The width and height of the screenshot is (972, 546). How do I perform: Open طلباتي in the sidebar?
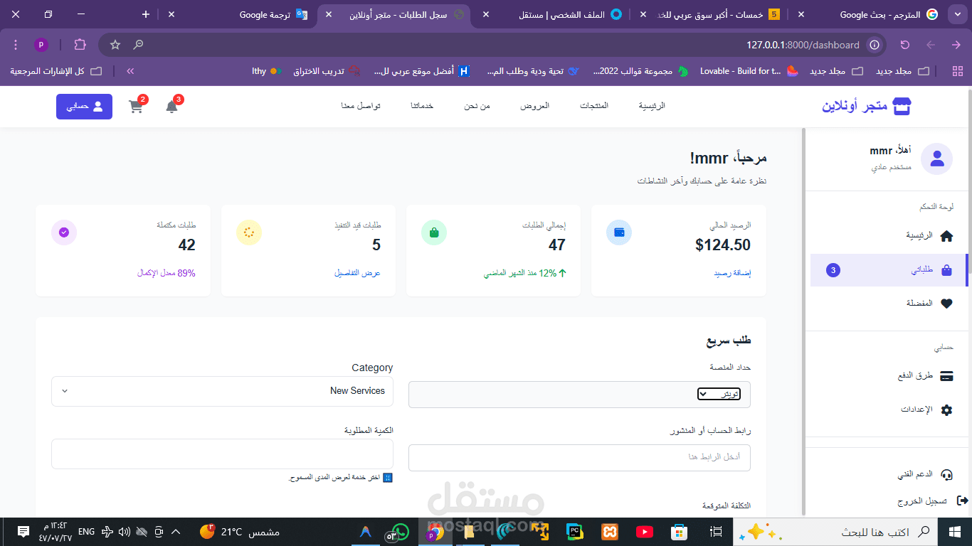(889, 270)
